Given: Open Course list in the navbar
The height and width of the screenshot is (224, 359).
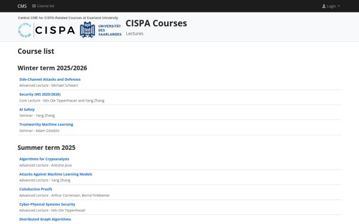Looking at the screenshot, I should [43, 6].
